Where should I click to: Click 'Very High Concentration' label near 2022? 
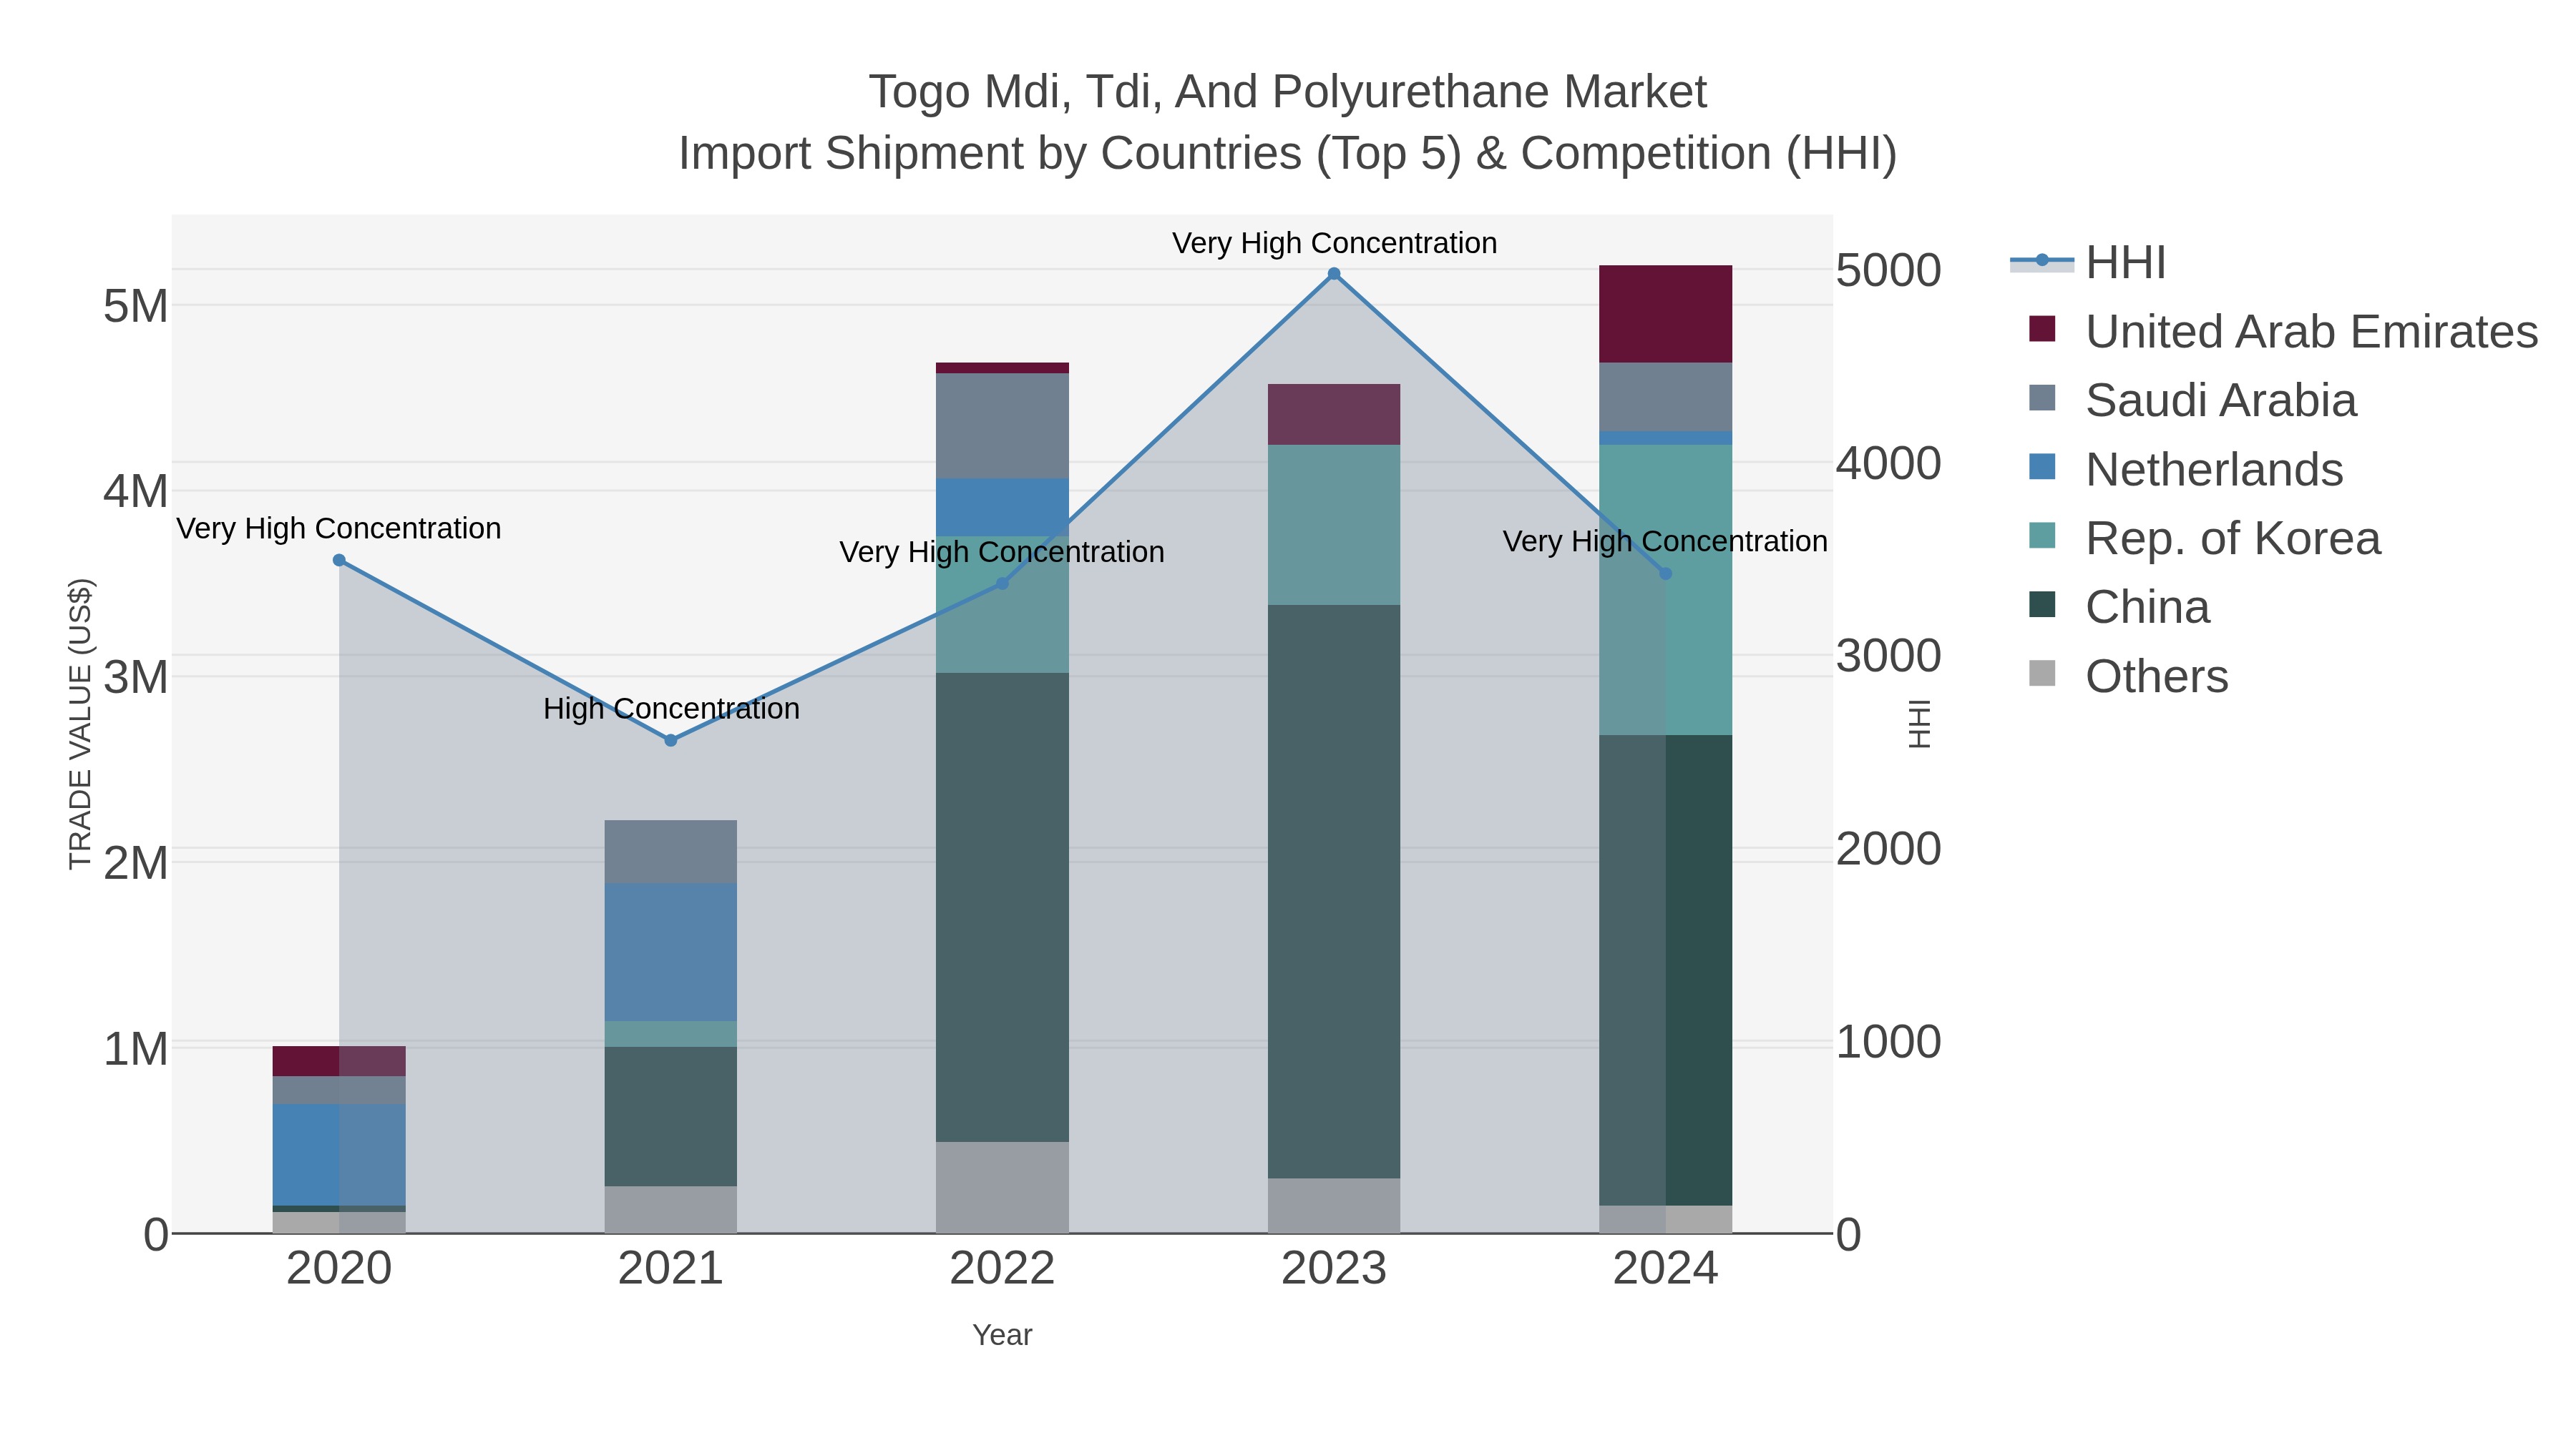[x=1002, y=551]
